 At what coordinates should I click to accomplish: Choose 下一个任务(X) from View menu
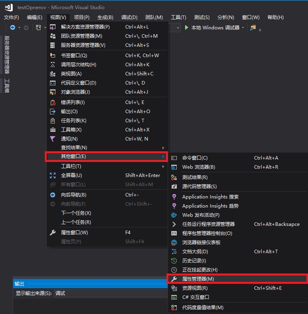pyautogui.click(x=107, y=213)
